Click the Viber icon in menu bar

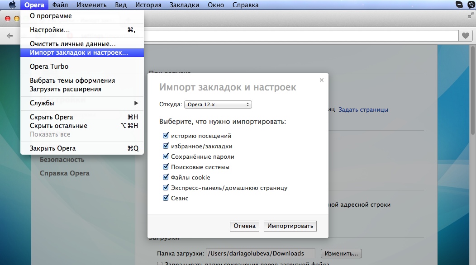pos(471,5)
